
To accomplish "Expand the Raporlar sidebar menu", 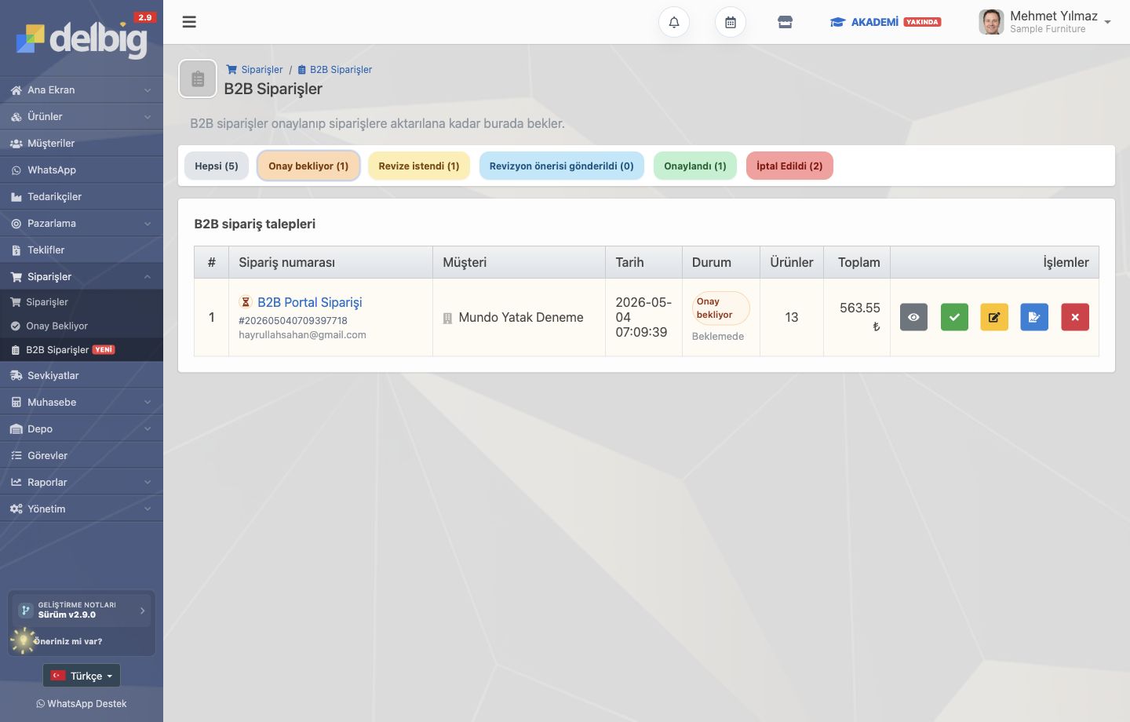I will tap(82, 483).
